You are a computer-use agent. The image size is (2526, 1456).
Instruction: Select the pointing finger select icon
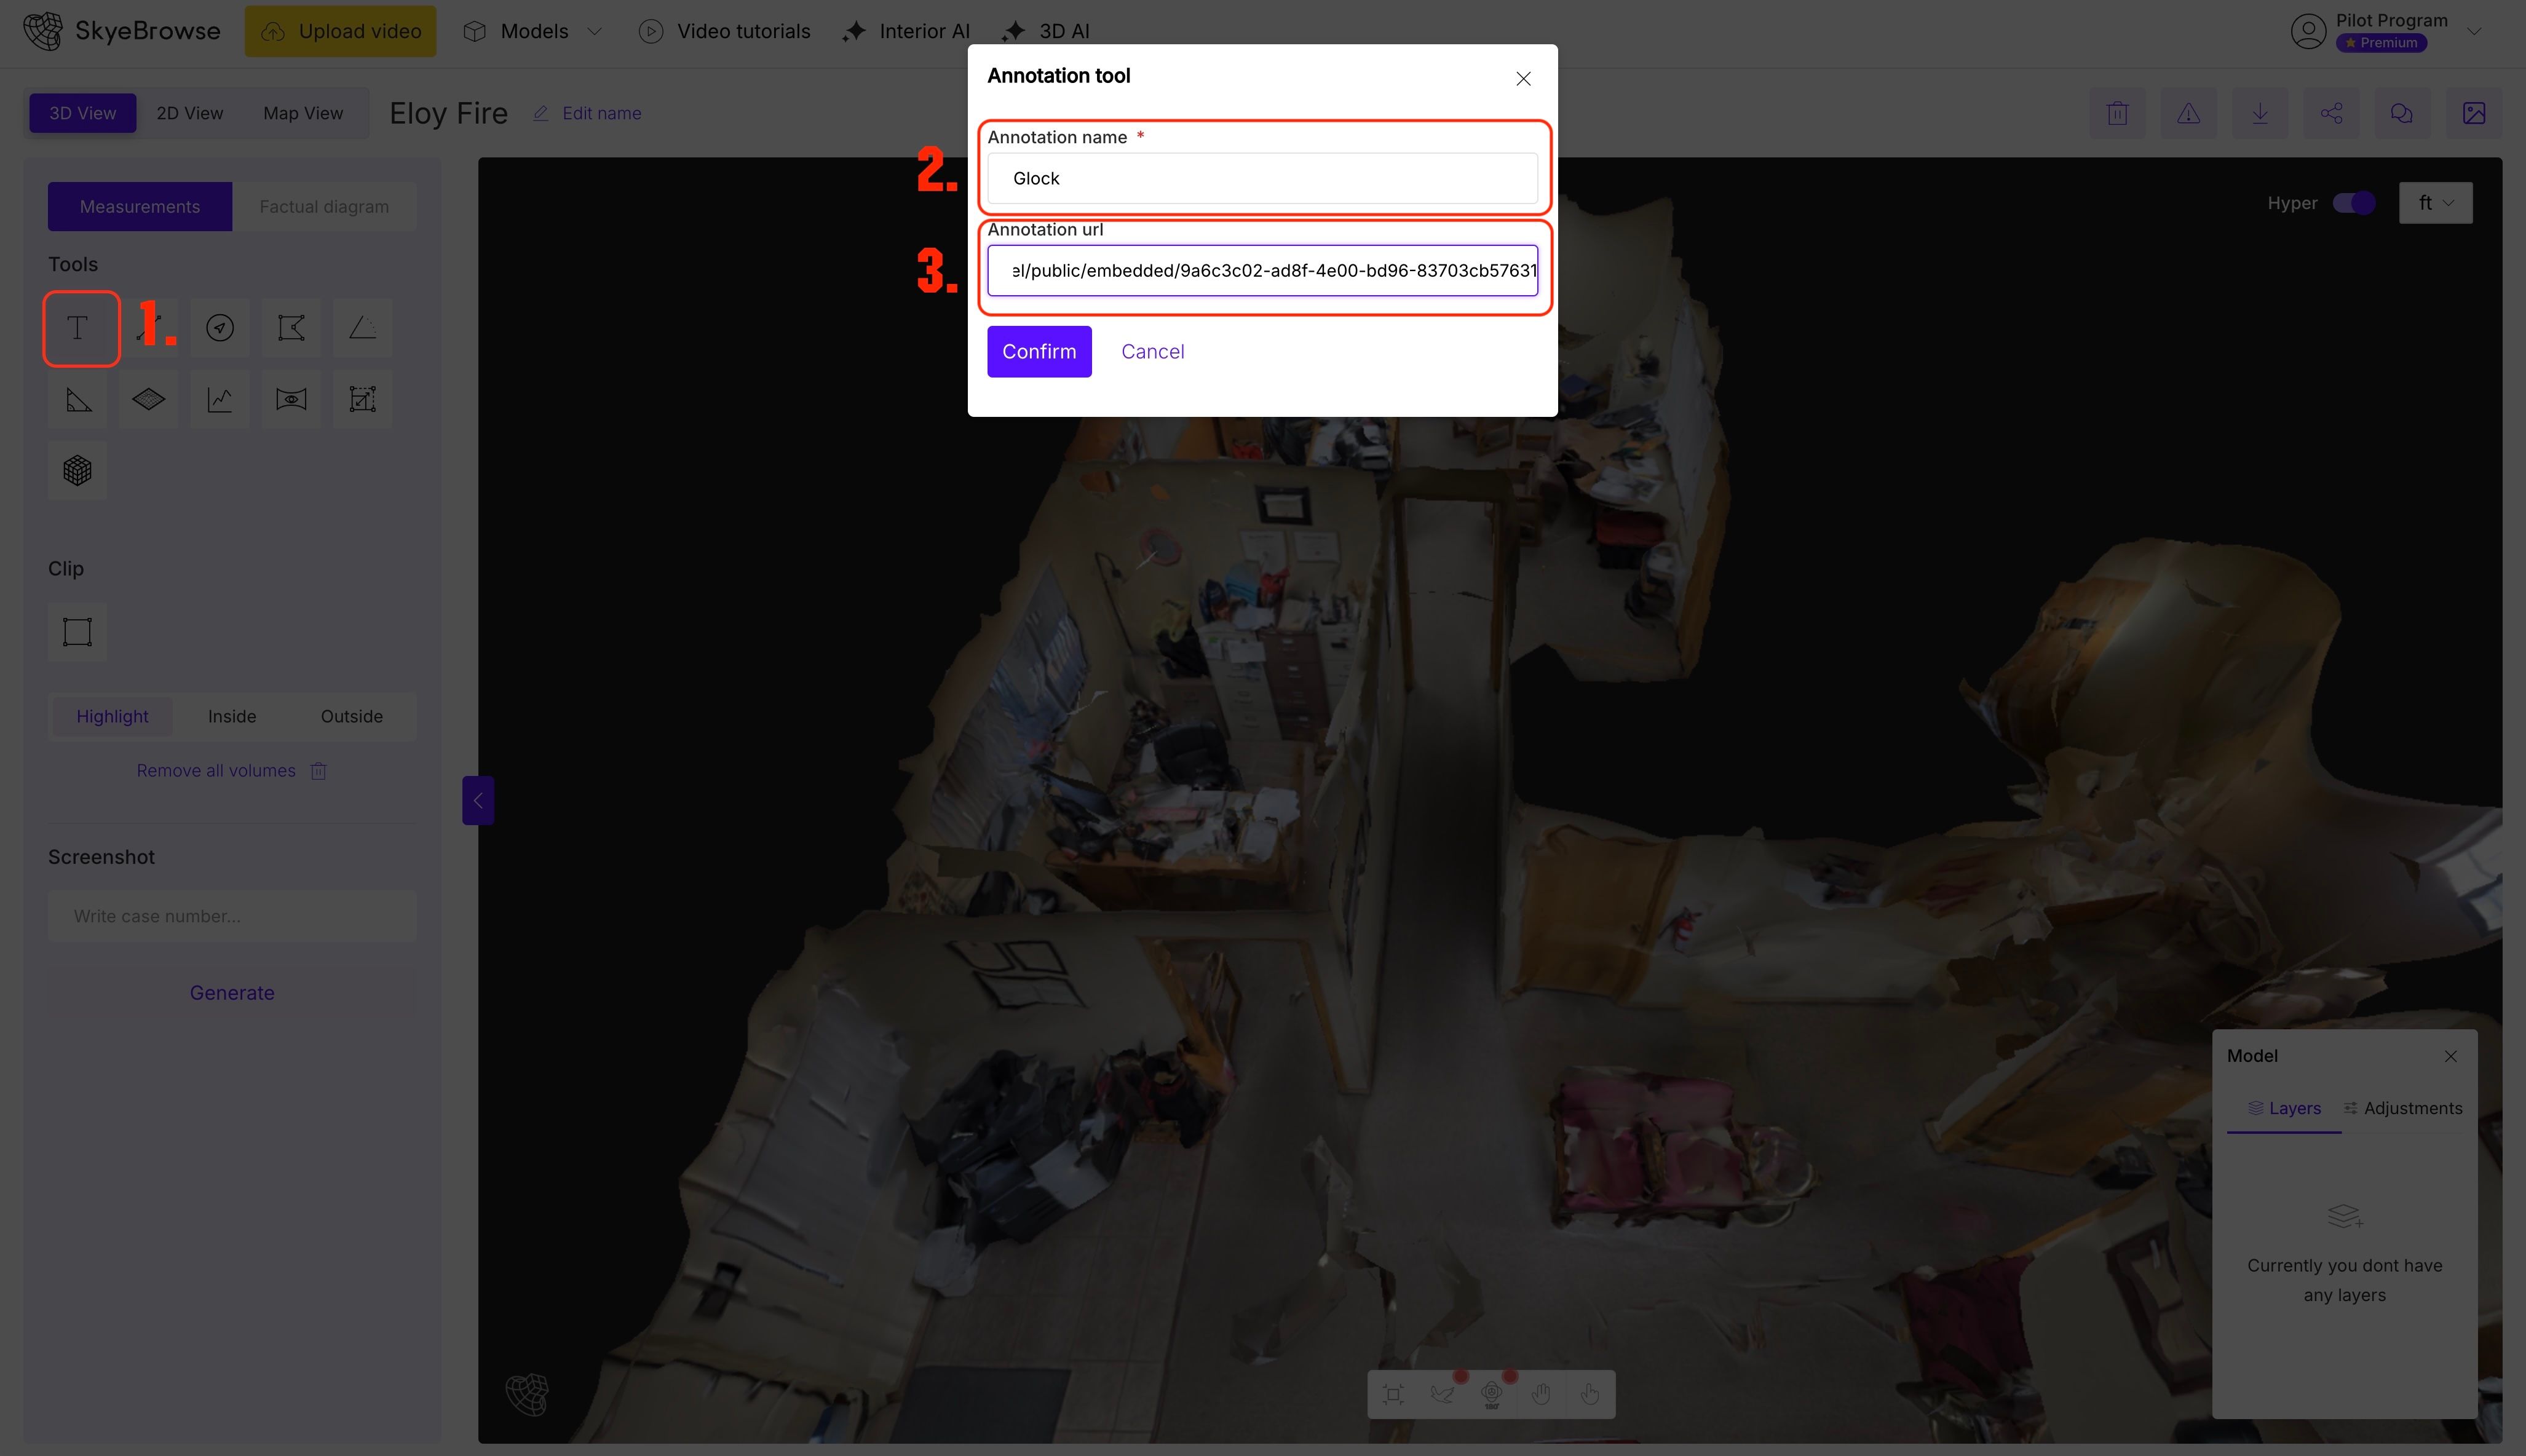coord(1590,1394)
